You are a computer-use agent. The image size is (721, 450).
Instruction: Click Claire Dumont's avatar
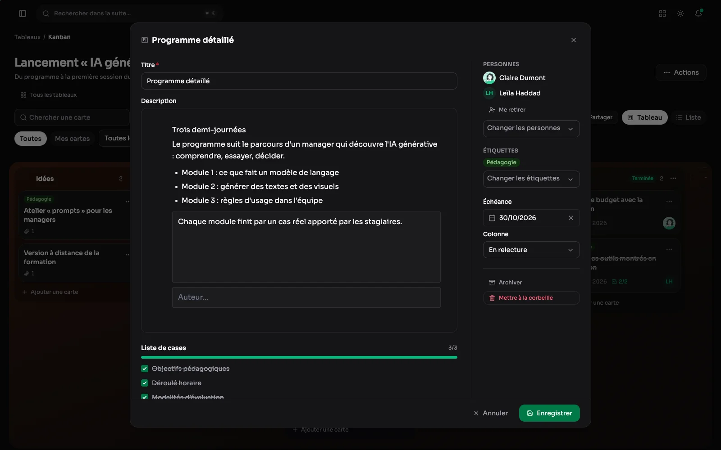click(489, 78)
